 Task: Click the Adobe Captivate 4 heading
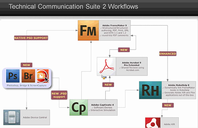[102, 105]
